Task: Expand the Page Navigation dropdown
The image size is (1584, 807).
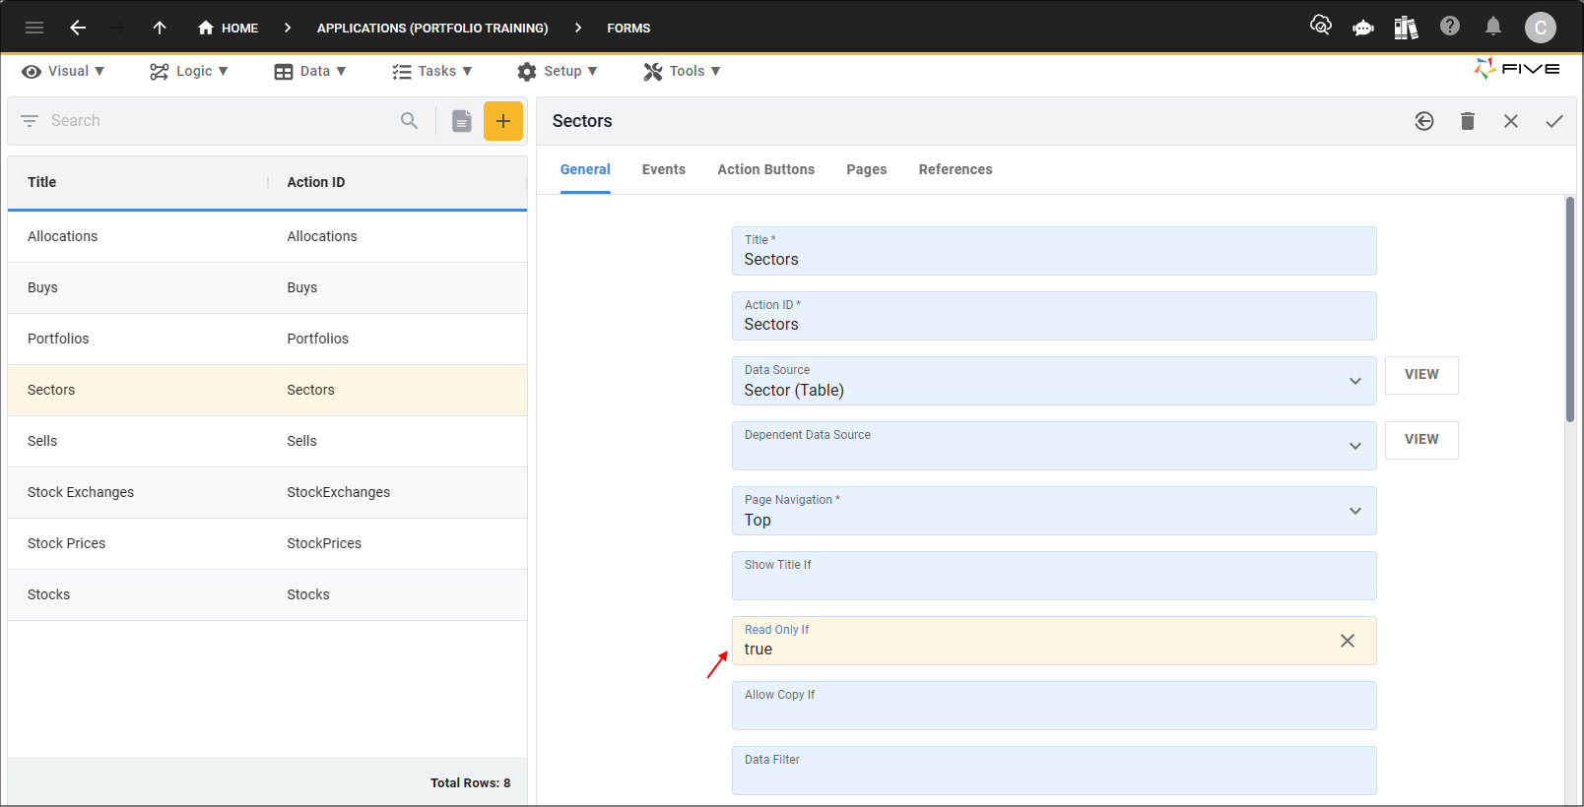Action: [1355, 511]
